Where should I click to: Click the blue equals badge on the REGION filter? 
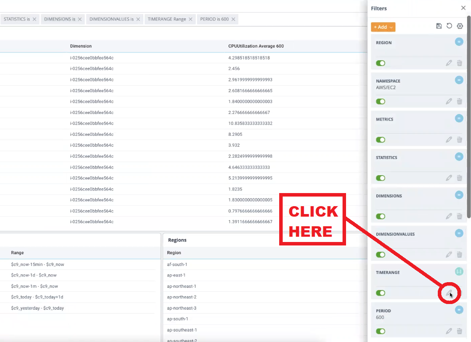click(x=459, y=41)
